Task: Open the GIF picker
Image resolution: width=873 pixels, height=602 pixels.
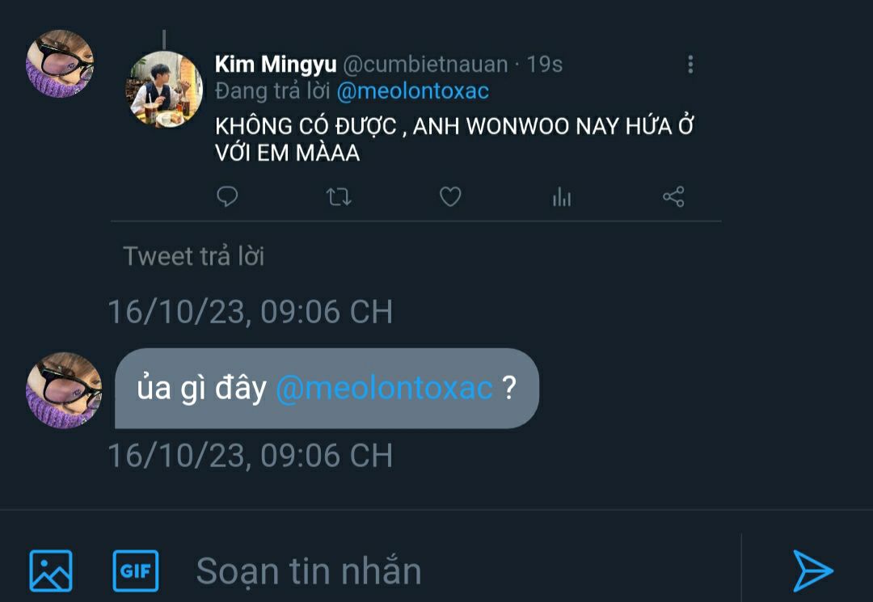Action: pos(136,570)
